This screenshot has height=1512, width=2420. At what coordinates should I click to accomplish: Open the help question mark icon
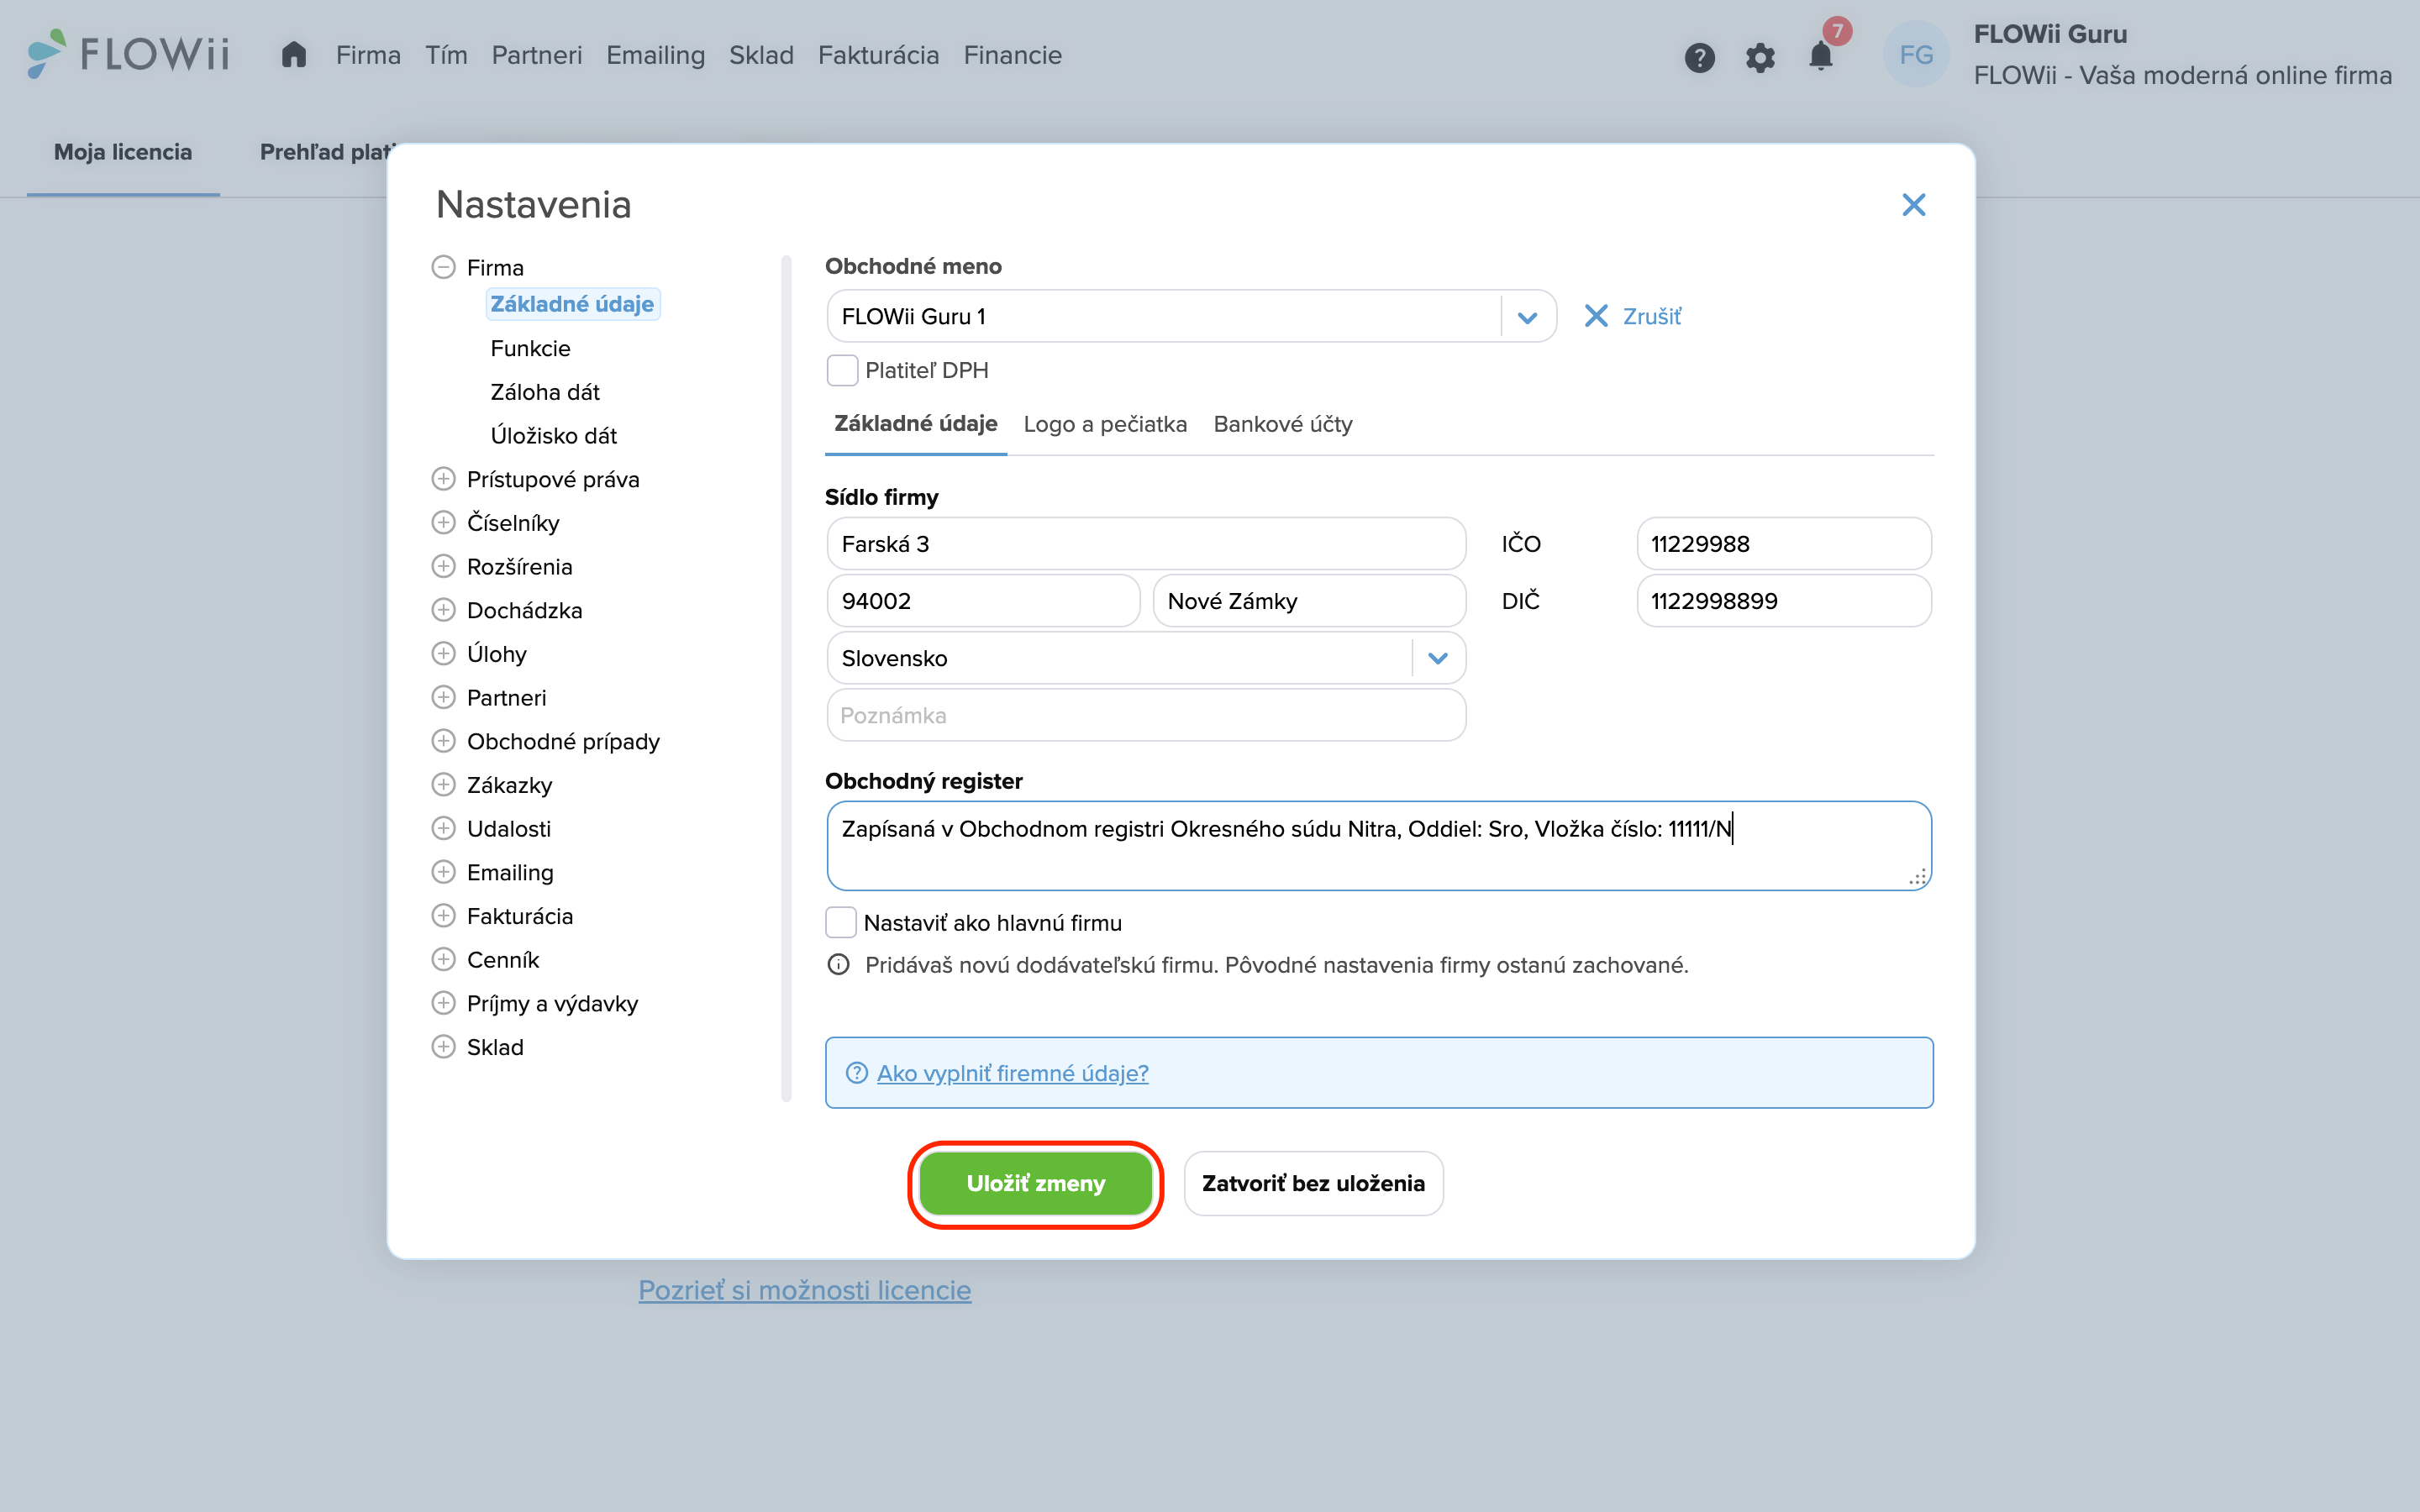point(1699,57)
